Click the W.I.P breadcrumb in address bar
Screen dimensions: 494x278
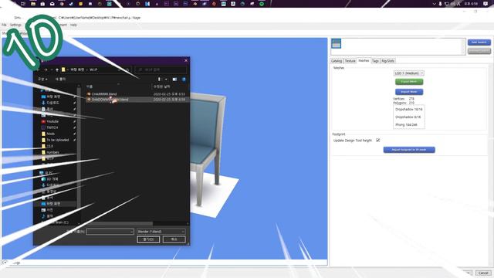(x=93, y=69)
